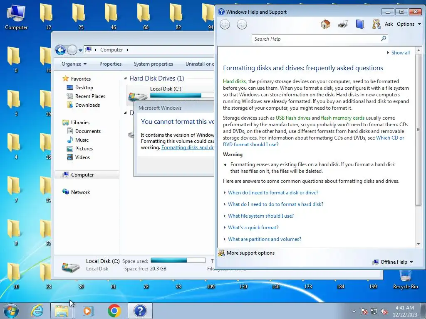426x319 pixels.
Task: Open 'Hard disks' glossary link
Action: point(235,81)
